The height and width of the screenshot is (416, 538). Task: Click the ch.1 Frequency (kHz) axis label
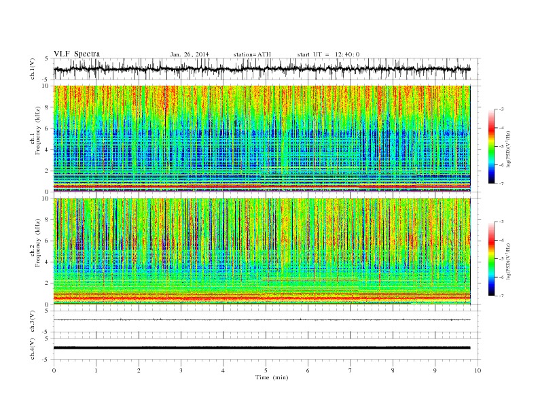[x=35, y=131]
